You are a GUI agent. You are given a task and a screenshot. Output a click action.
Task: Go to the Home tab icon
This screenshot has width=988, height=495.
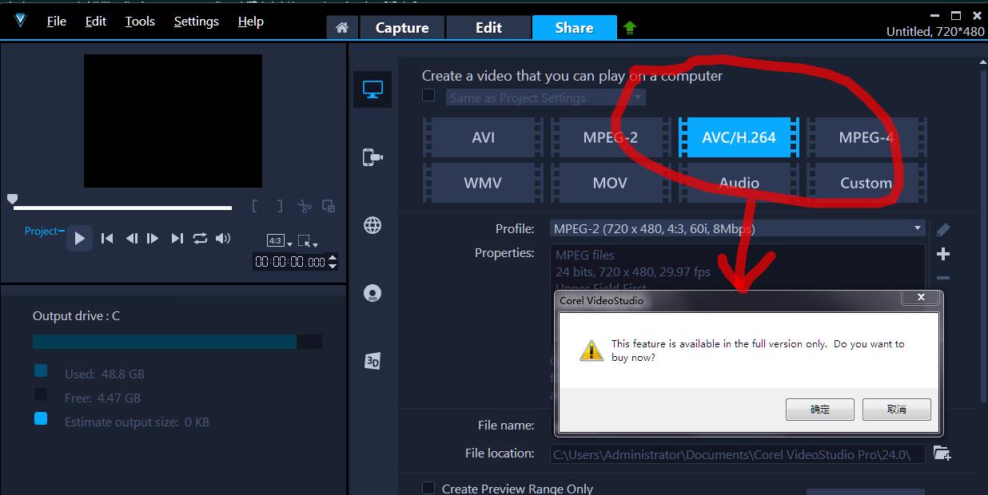pos(341,28)
